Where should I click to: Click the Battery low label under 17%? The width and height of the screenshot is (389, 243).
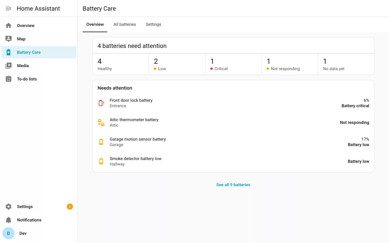(x=358, y=145)
